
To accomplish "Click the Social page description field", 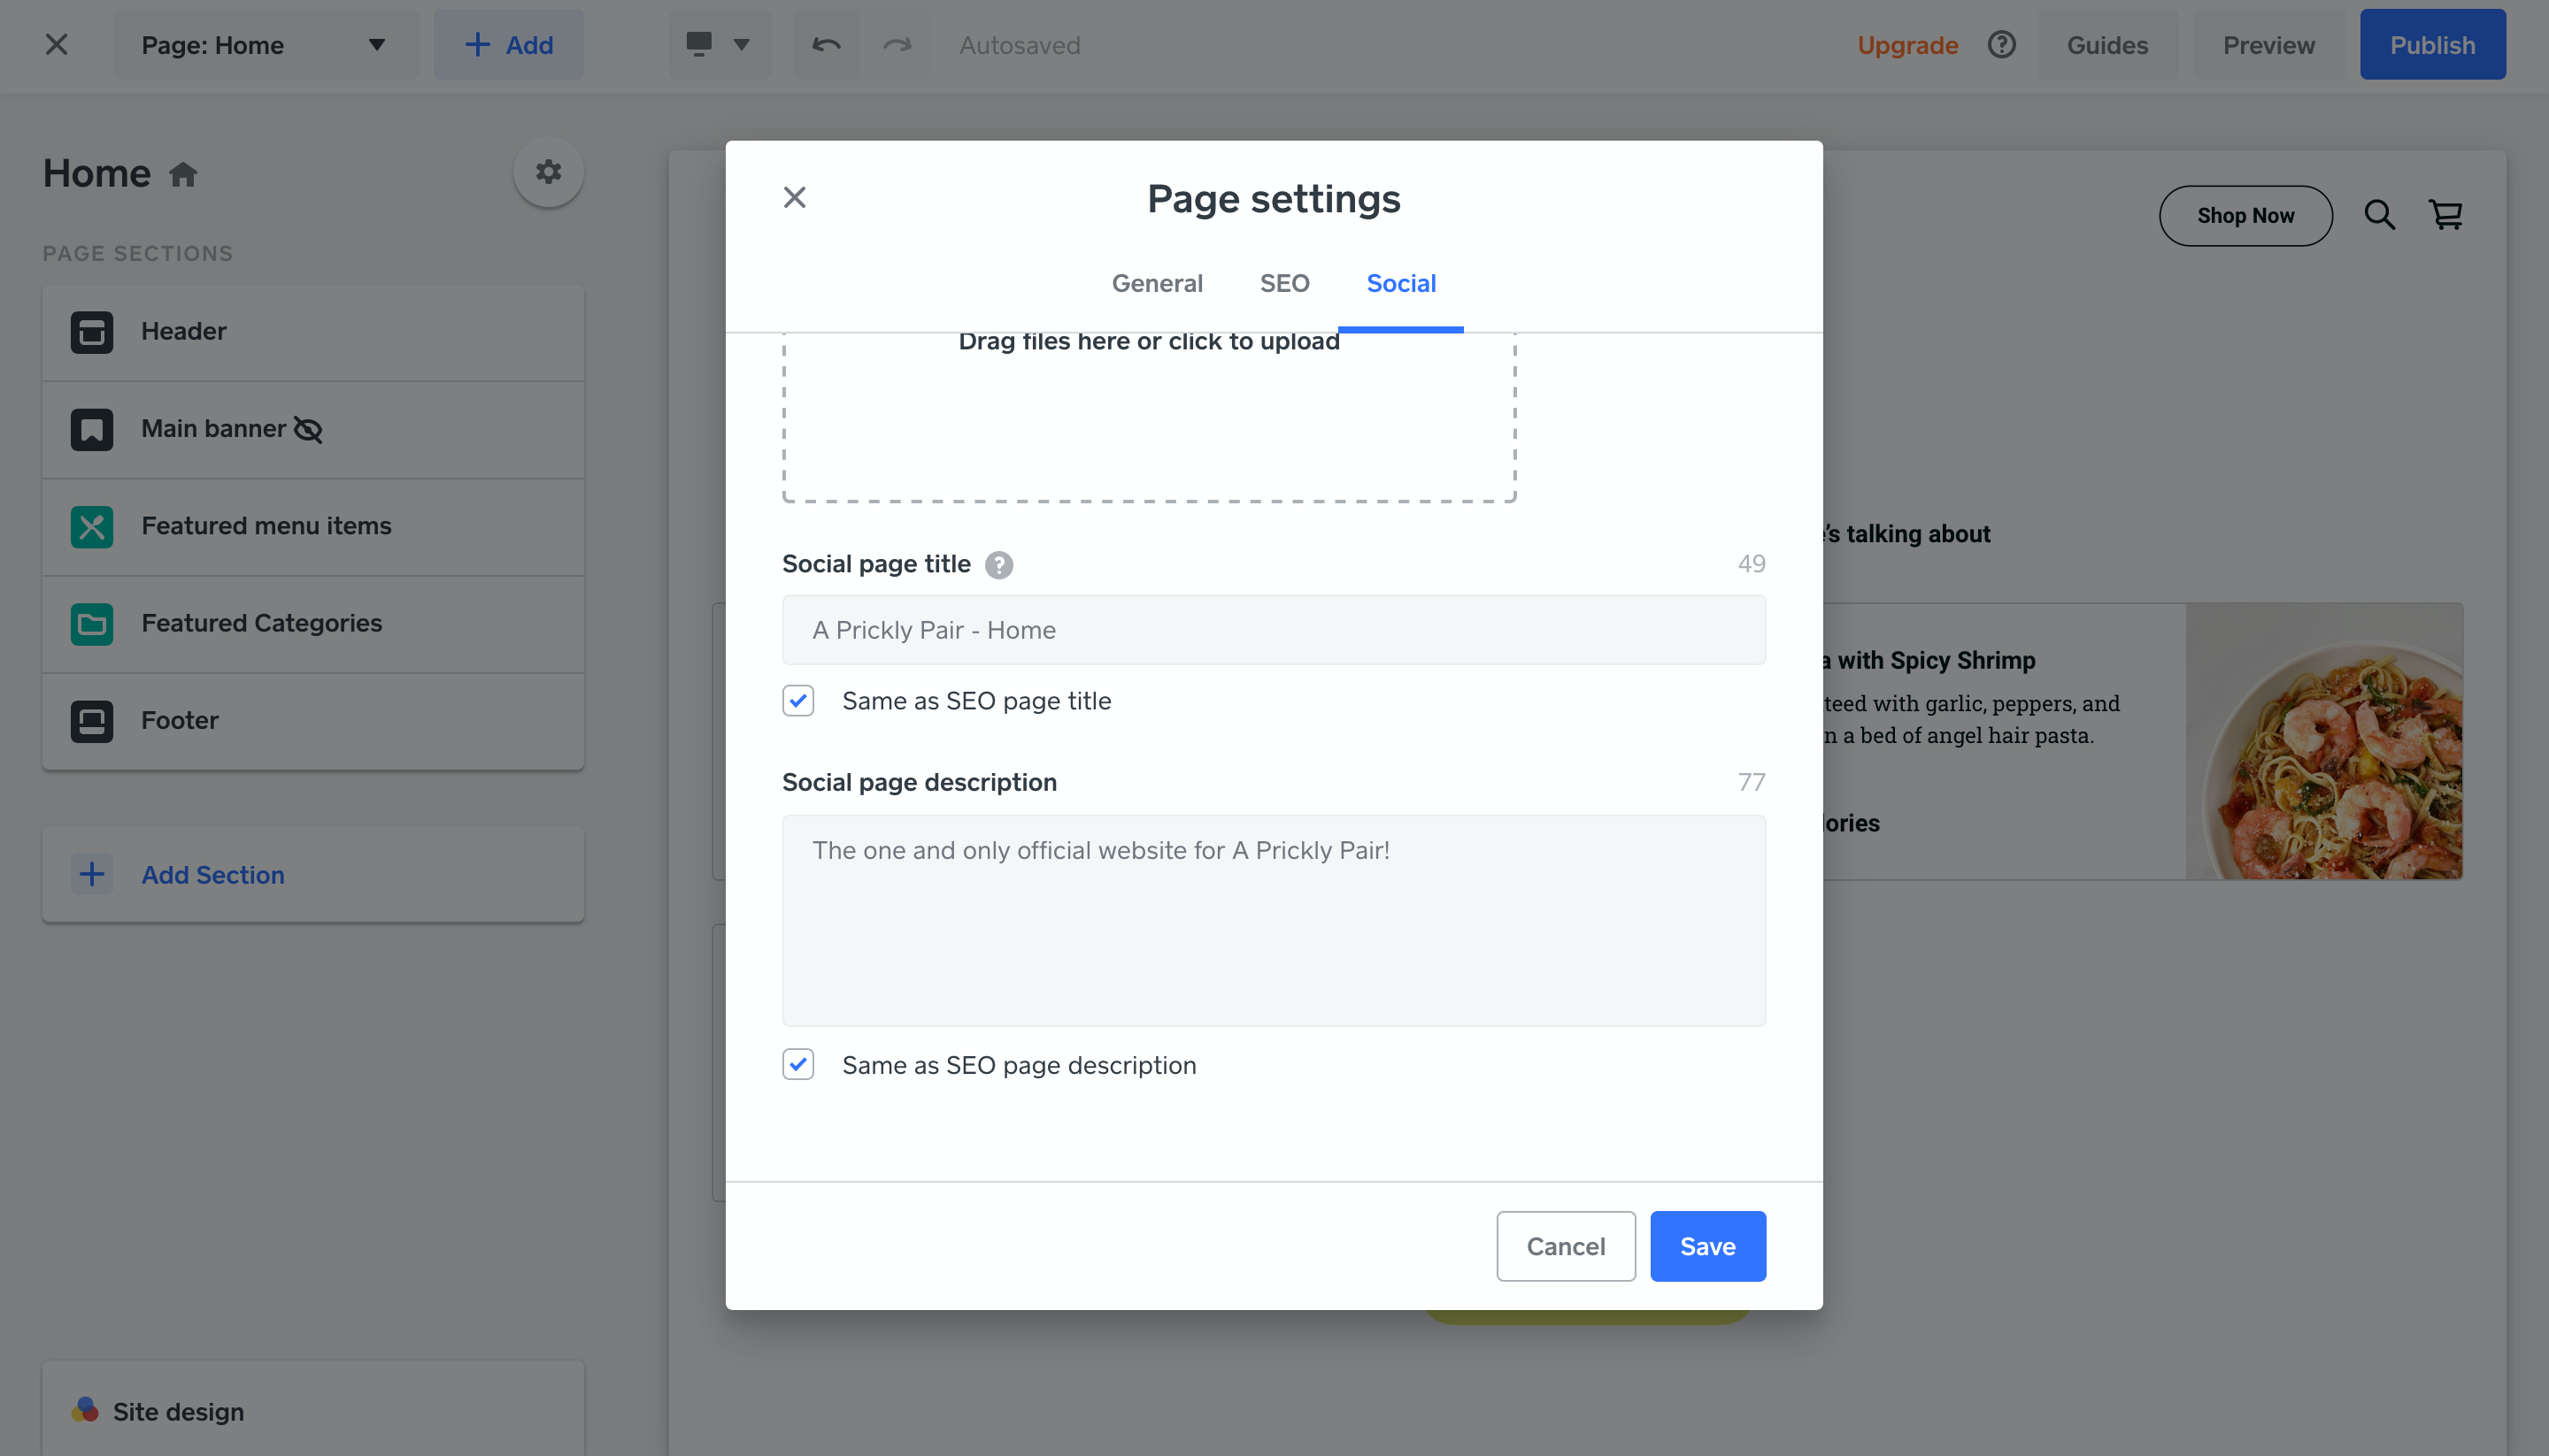I will tap(1274, 920).
